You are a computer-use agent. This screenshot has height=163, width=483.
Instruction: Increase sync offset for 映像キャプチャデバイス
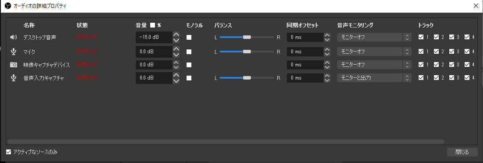(327, 62)
